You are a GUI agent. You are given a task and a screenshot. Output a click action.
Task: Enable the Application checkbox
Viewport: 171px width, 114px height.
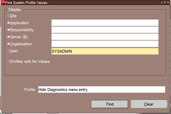coord(9,23)
